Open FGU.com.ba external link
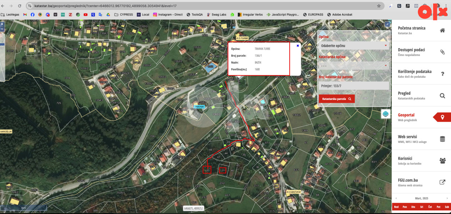451x214 pixels. pyautogui.click(x=442, y=182)
